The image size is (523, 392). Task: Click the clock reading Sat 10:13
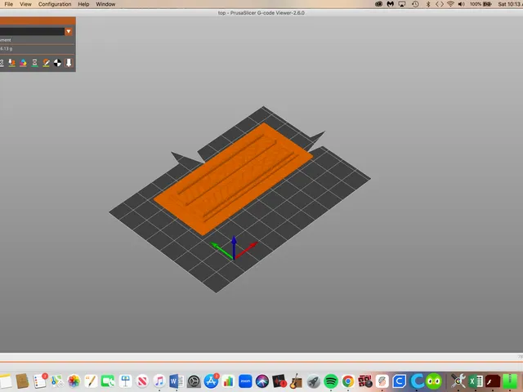[x=510, y=4]
